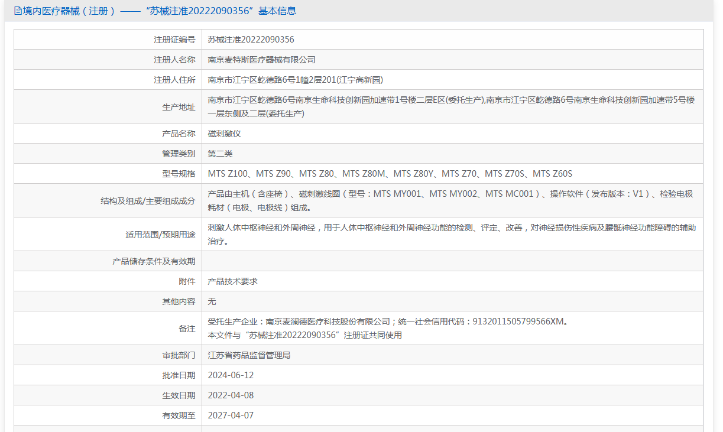Select the expiry date 2027-04-07

coord(231,415)
